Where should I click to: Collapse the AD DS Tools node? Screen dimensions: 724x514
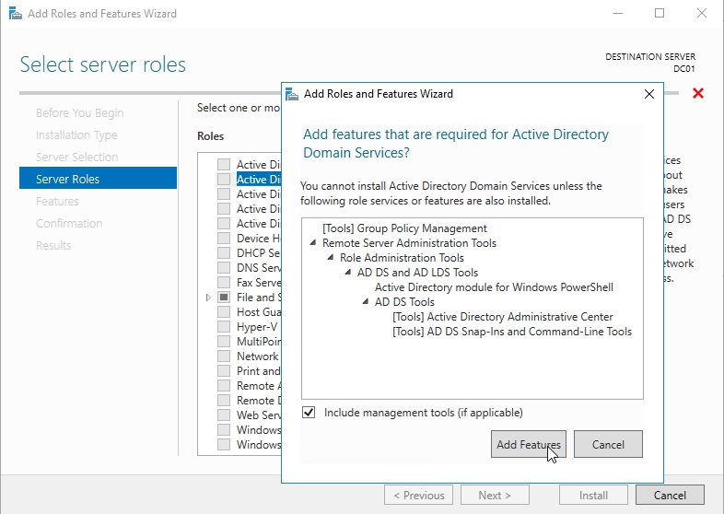tap(366, 302)
